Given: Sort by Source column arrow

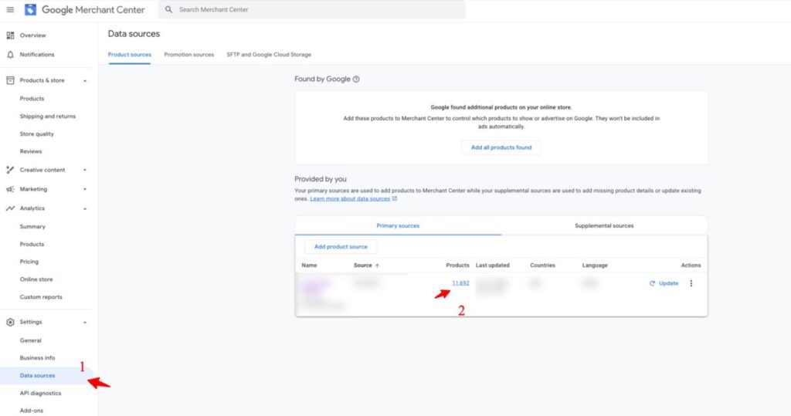Looking at the screenshot, I should 377,265.
